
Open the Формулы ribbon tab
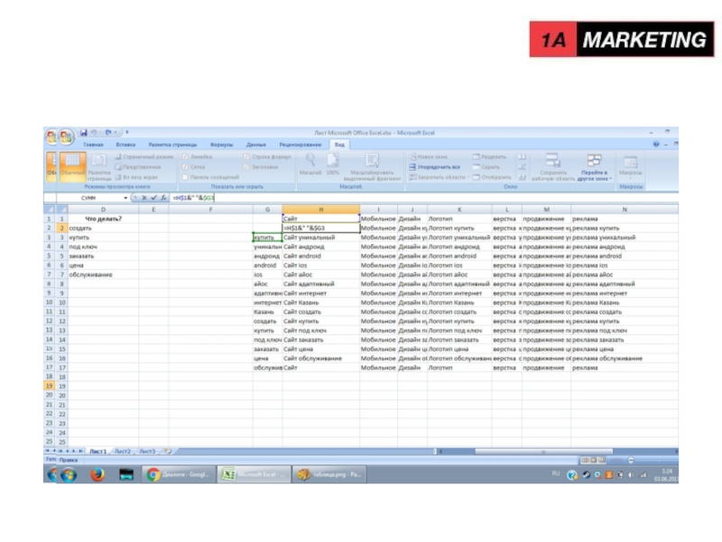click(221, 145)
